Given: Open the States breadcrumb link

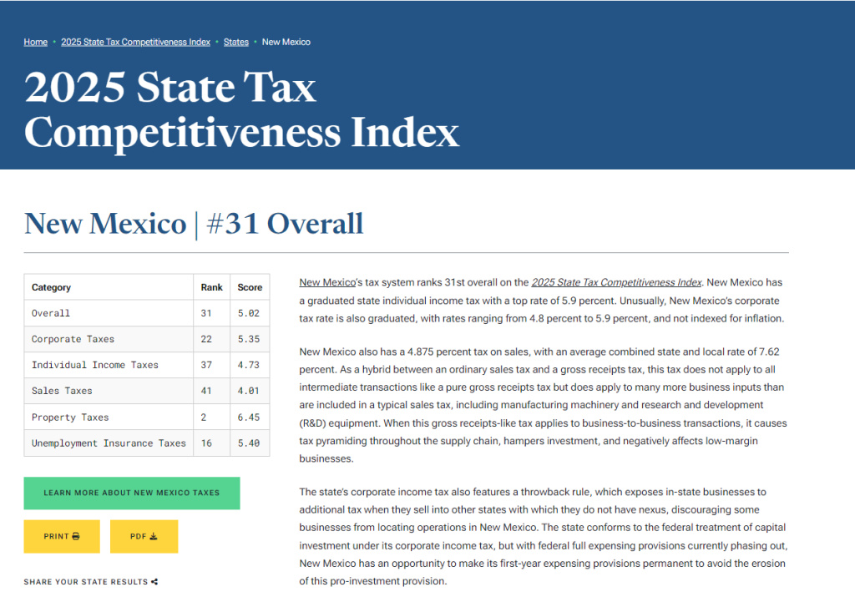Looking at the screenshot, I should (236, 42).
